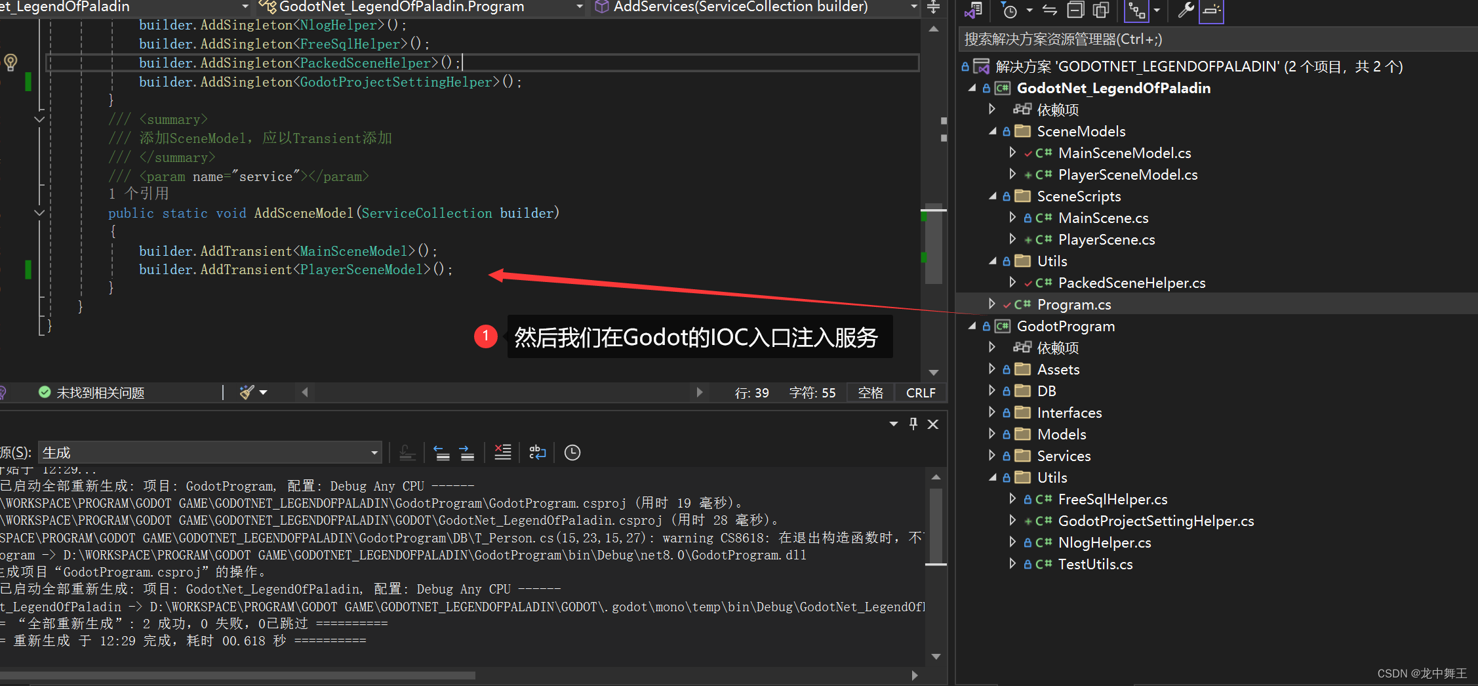This screenshot has width=1478, height=686.
Task: Open Properties wrench icon
Action: (x=1186, y=10)
